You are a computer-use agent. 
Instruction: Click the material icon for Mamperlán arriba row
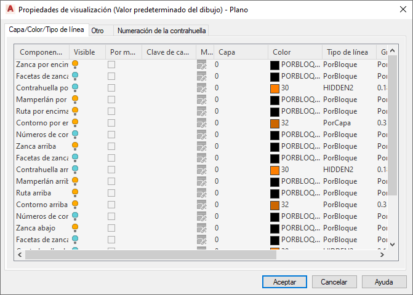[x=201, y=181]
